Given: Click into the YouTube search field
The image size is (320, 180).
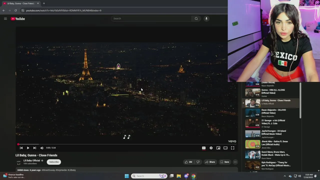Looking at the screenshot, I should 151,18.
